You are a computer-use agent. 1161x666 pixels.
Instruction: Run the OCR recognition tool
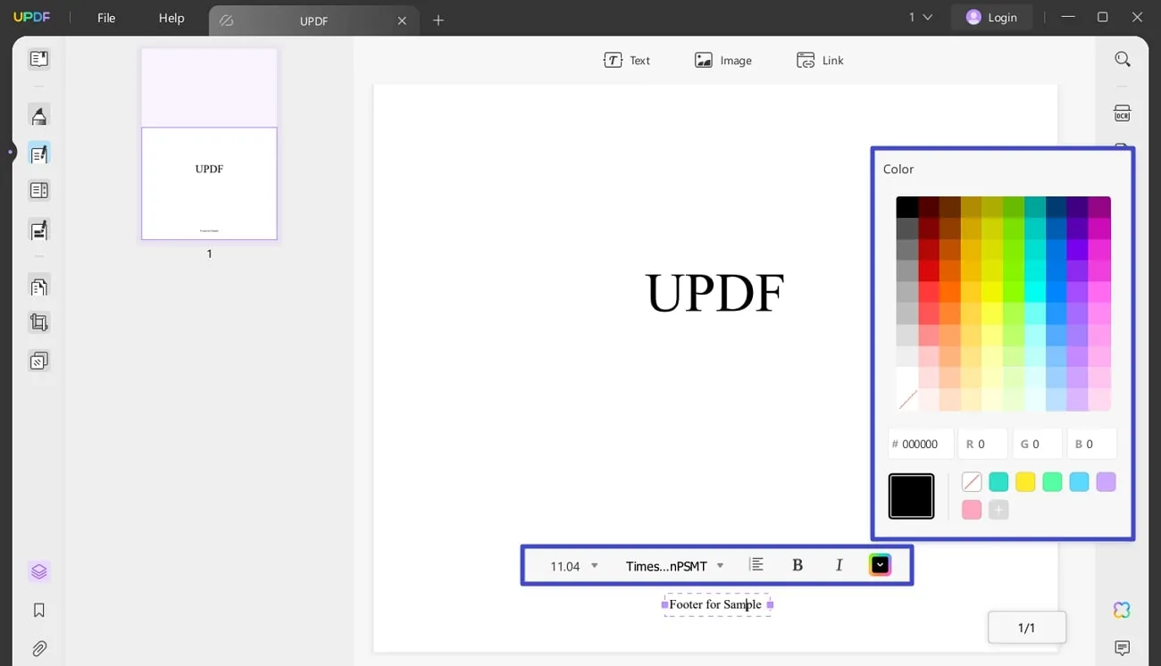1123,113
